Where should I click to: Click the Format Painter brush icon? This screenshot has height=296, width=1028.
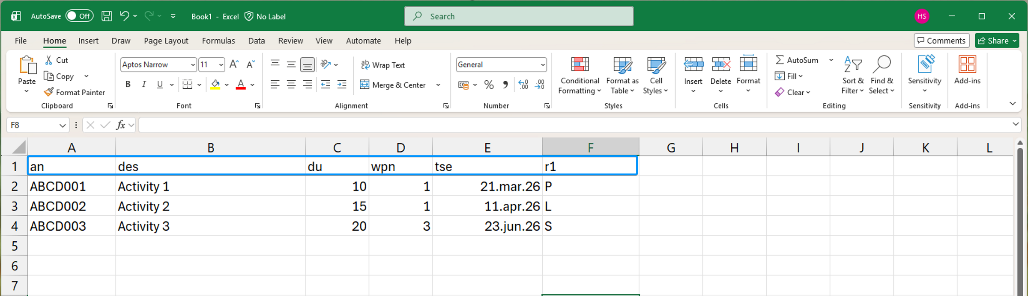click(49, 92)
